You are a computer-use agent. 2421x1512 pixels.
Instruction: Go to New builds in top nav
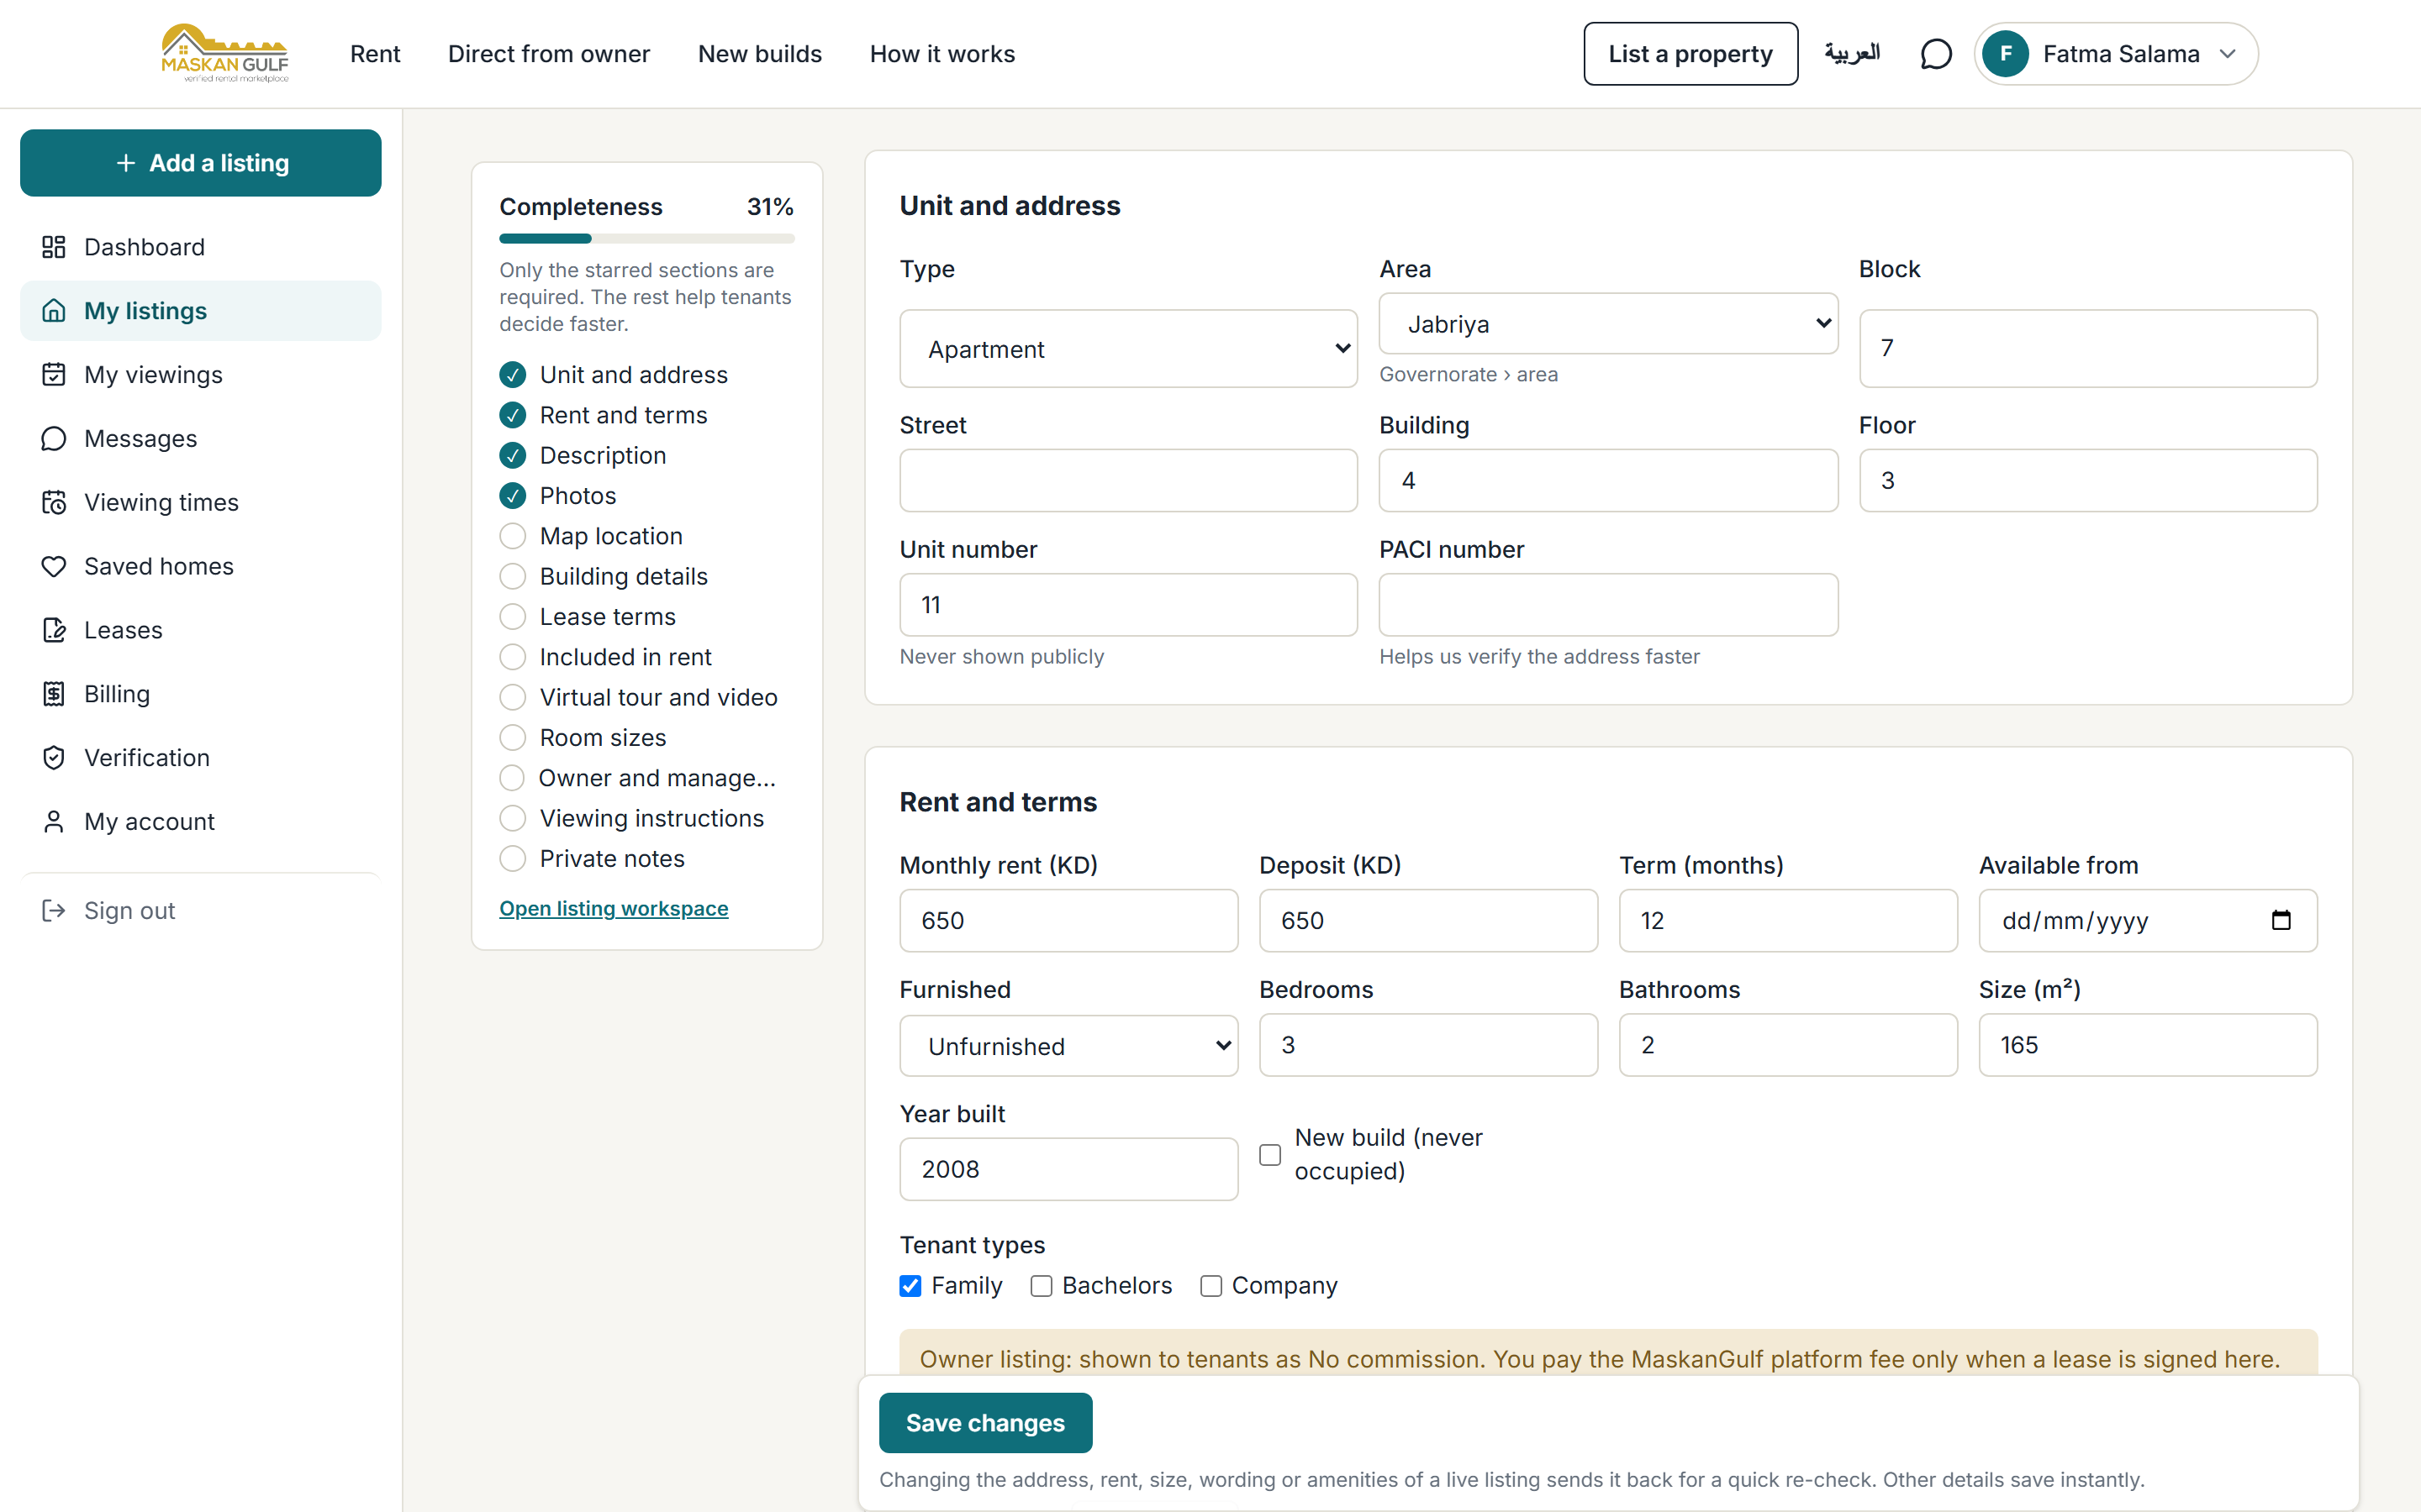click(x=760, y=54)
